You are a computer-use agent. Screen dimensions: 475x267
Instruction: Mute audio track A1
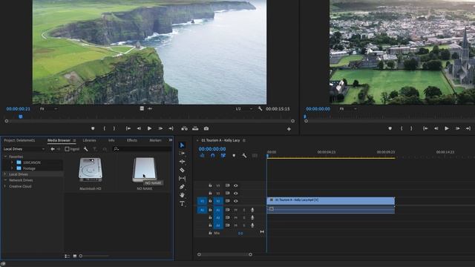236,210
